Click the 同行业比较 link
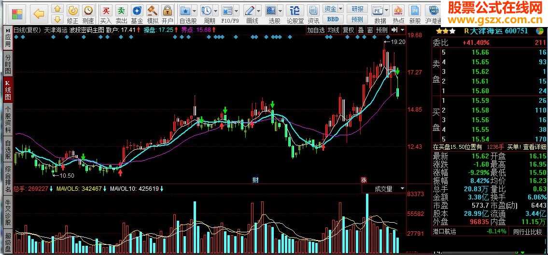 (x=527, y=231)
